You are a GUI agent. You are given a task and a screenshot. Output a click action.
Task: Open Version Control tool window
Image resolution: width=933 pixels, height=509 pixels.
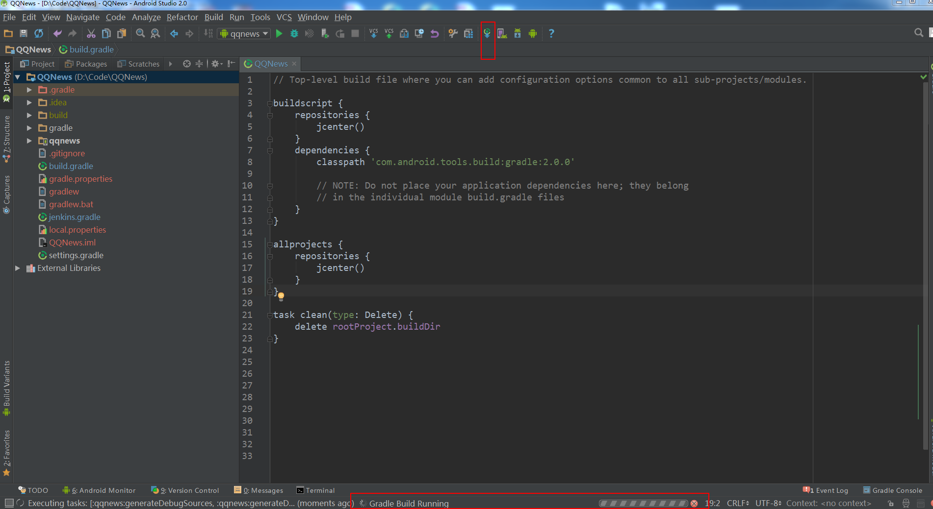pyautogui.click(x=185, y=490)
